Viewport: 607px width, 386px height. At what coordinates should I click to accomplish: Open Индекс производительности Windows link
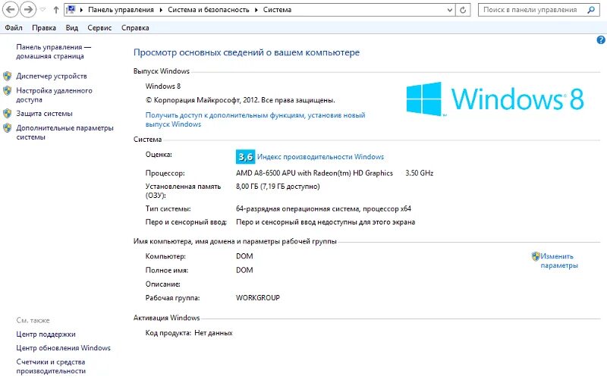pos(320,157)
